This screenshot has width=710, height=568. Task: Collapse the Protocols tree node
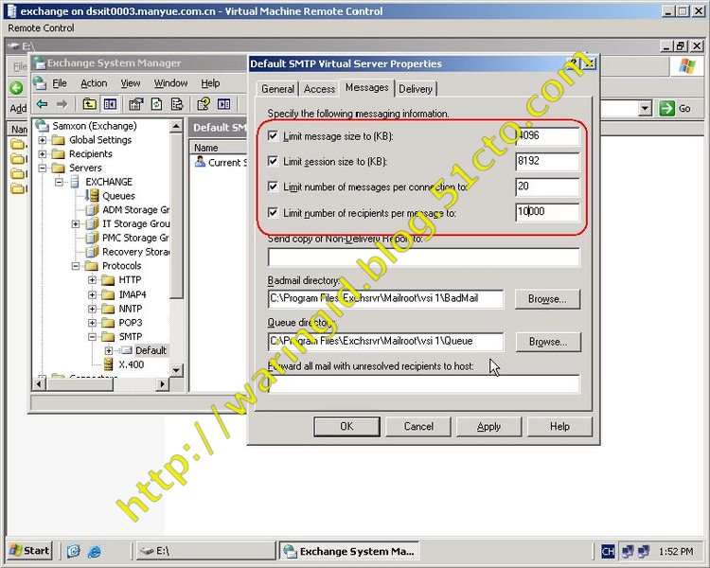(77, 266)
